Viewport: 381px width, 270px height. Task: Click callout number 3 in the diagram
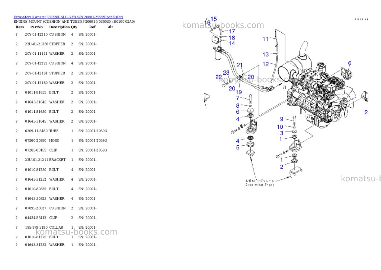(x=282, y=133)
